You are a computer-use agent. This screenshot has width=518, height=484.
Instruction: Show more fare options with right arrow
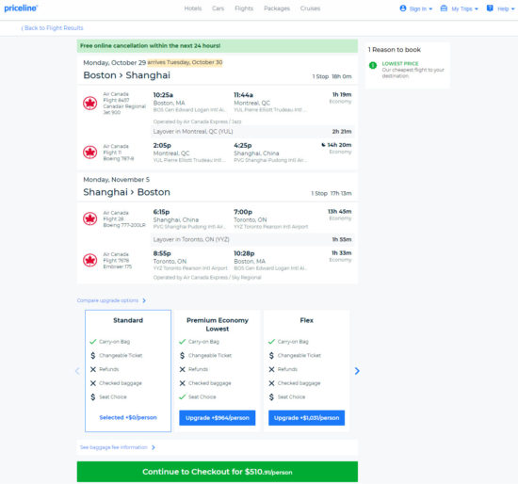357,371
